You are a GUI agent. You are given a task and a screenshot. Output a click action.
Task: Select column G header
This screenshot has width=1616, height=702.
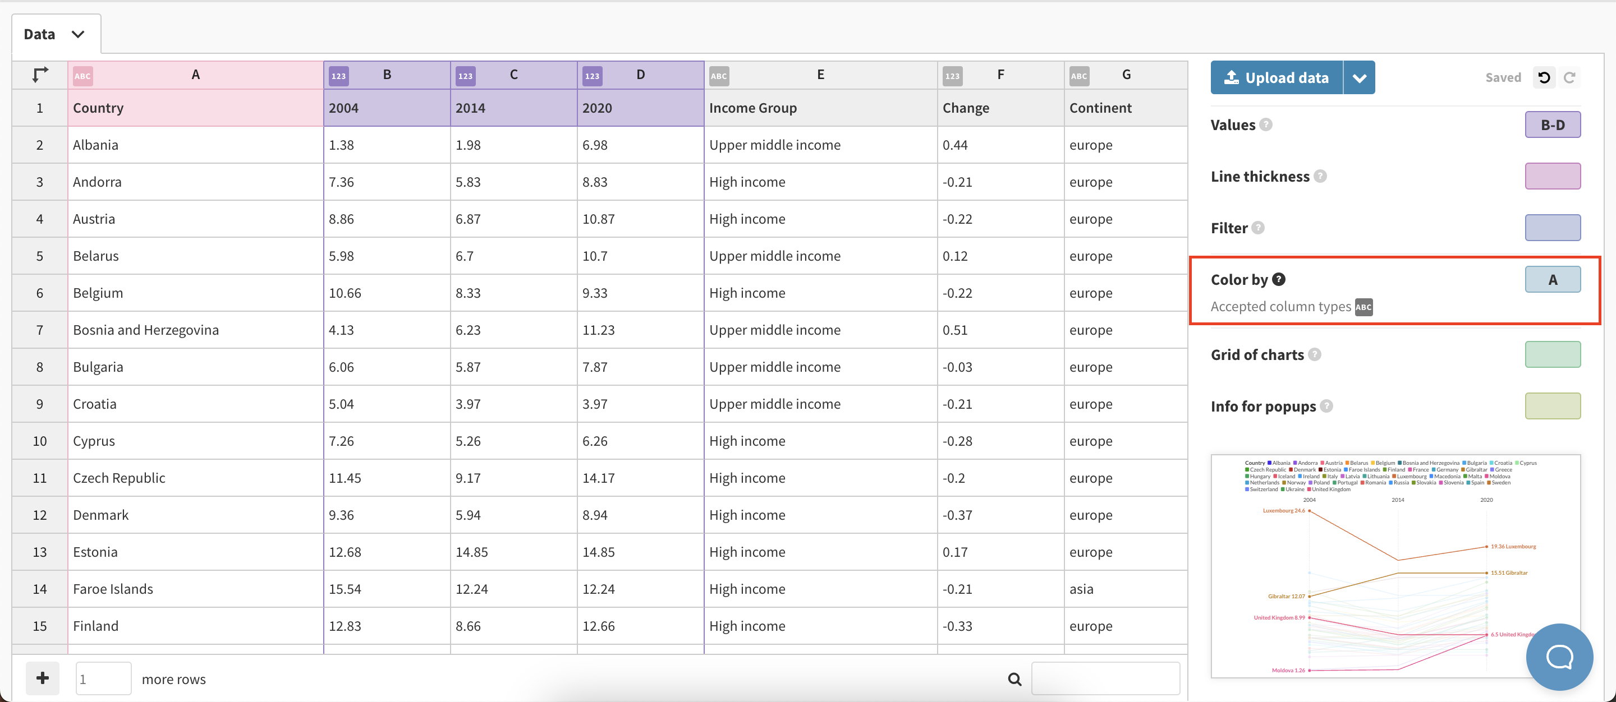pos(1126,75)
